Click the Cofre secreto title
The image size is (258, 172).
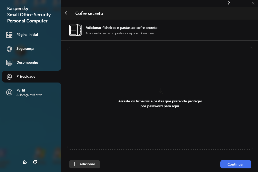(x=89, y=13)
